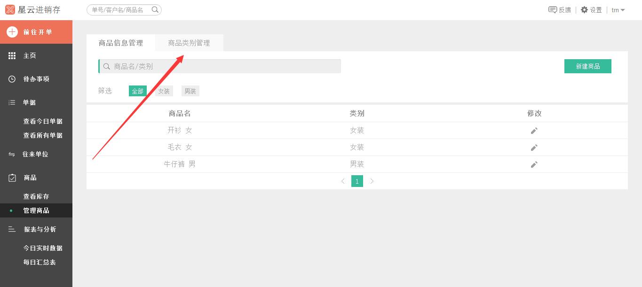The width and height of the screenshot is (642, 287).
Task: Click the 设置 gear icon
Action: (584, 9)
